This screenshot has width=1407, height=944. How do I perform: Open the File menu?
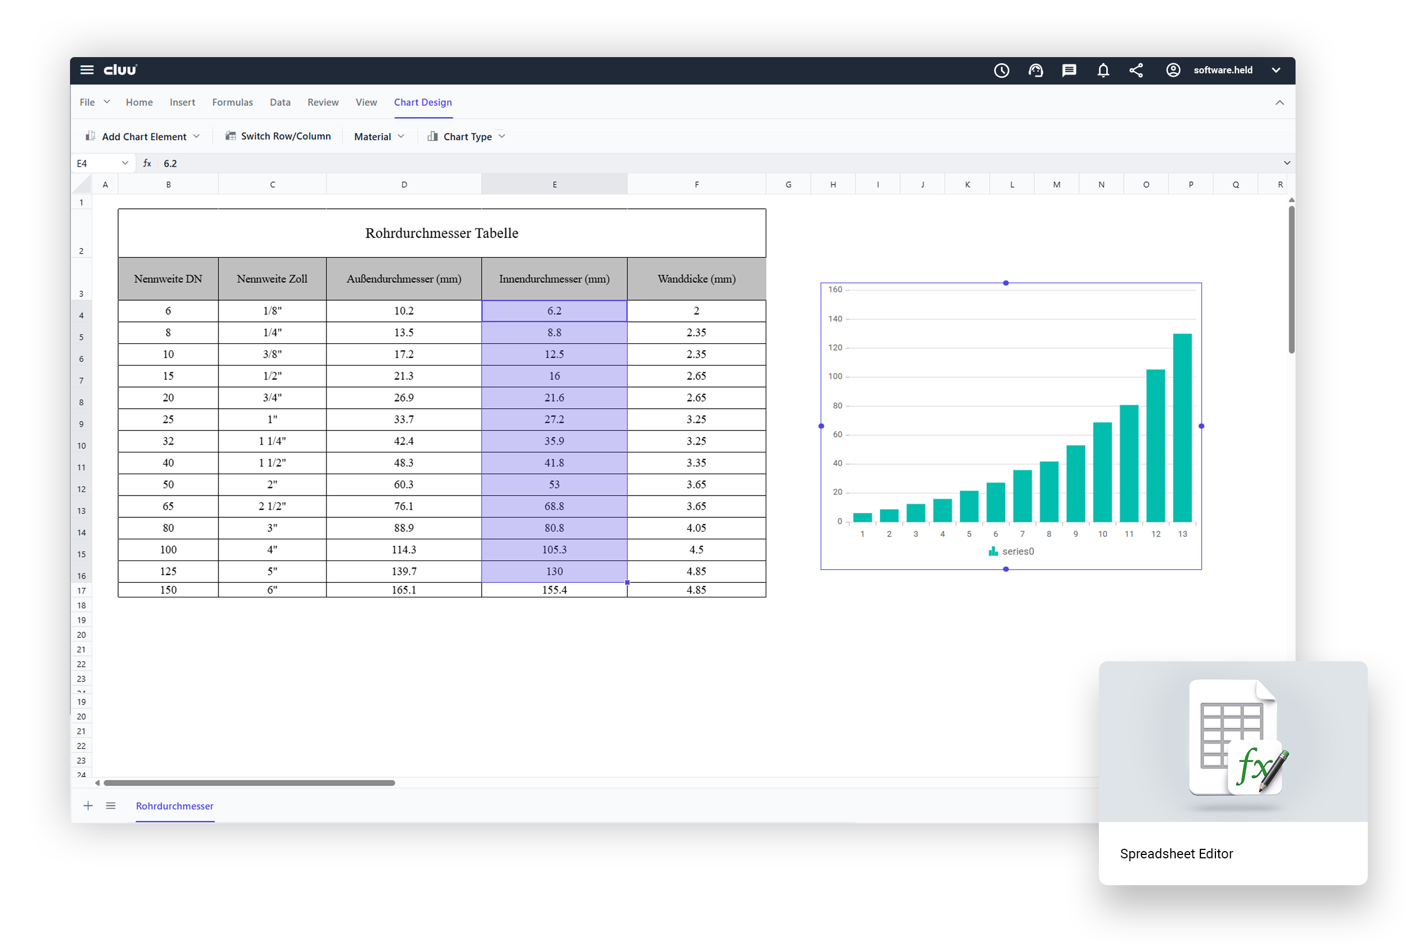coord(95,102)
